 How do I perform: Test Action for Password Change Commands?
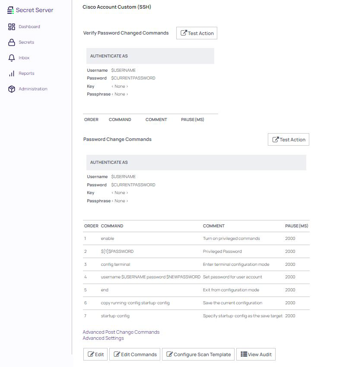(288, 140)
